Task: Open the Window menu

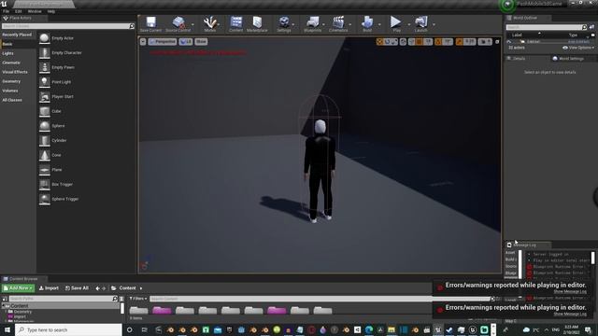Action: tap(35, 11)
